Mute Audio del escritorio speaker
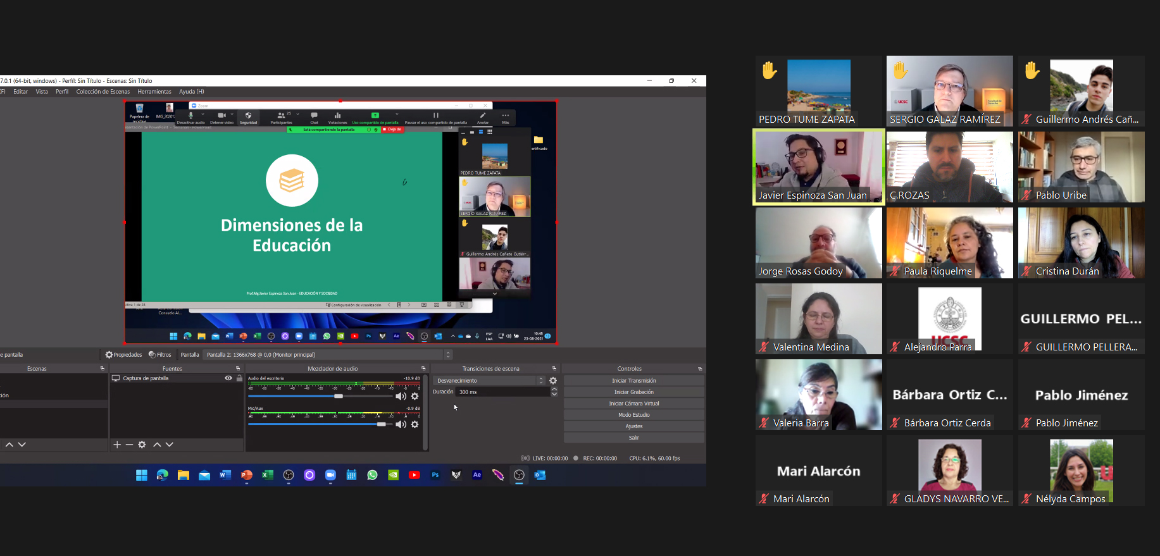 click(x=401, y=396)
